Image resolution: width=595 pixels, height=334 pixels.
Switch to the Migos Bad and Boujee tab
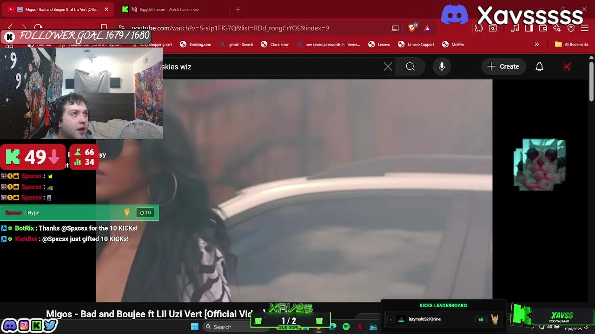point(58,9)
